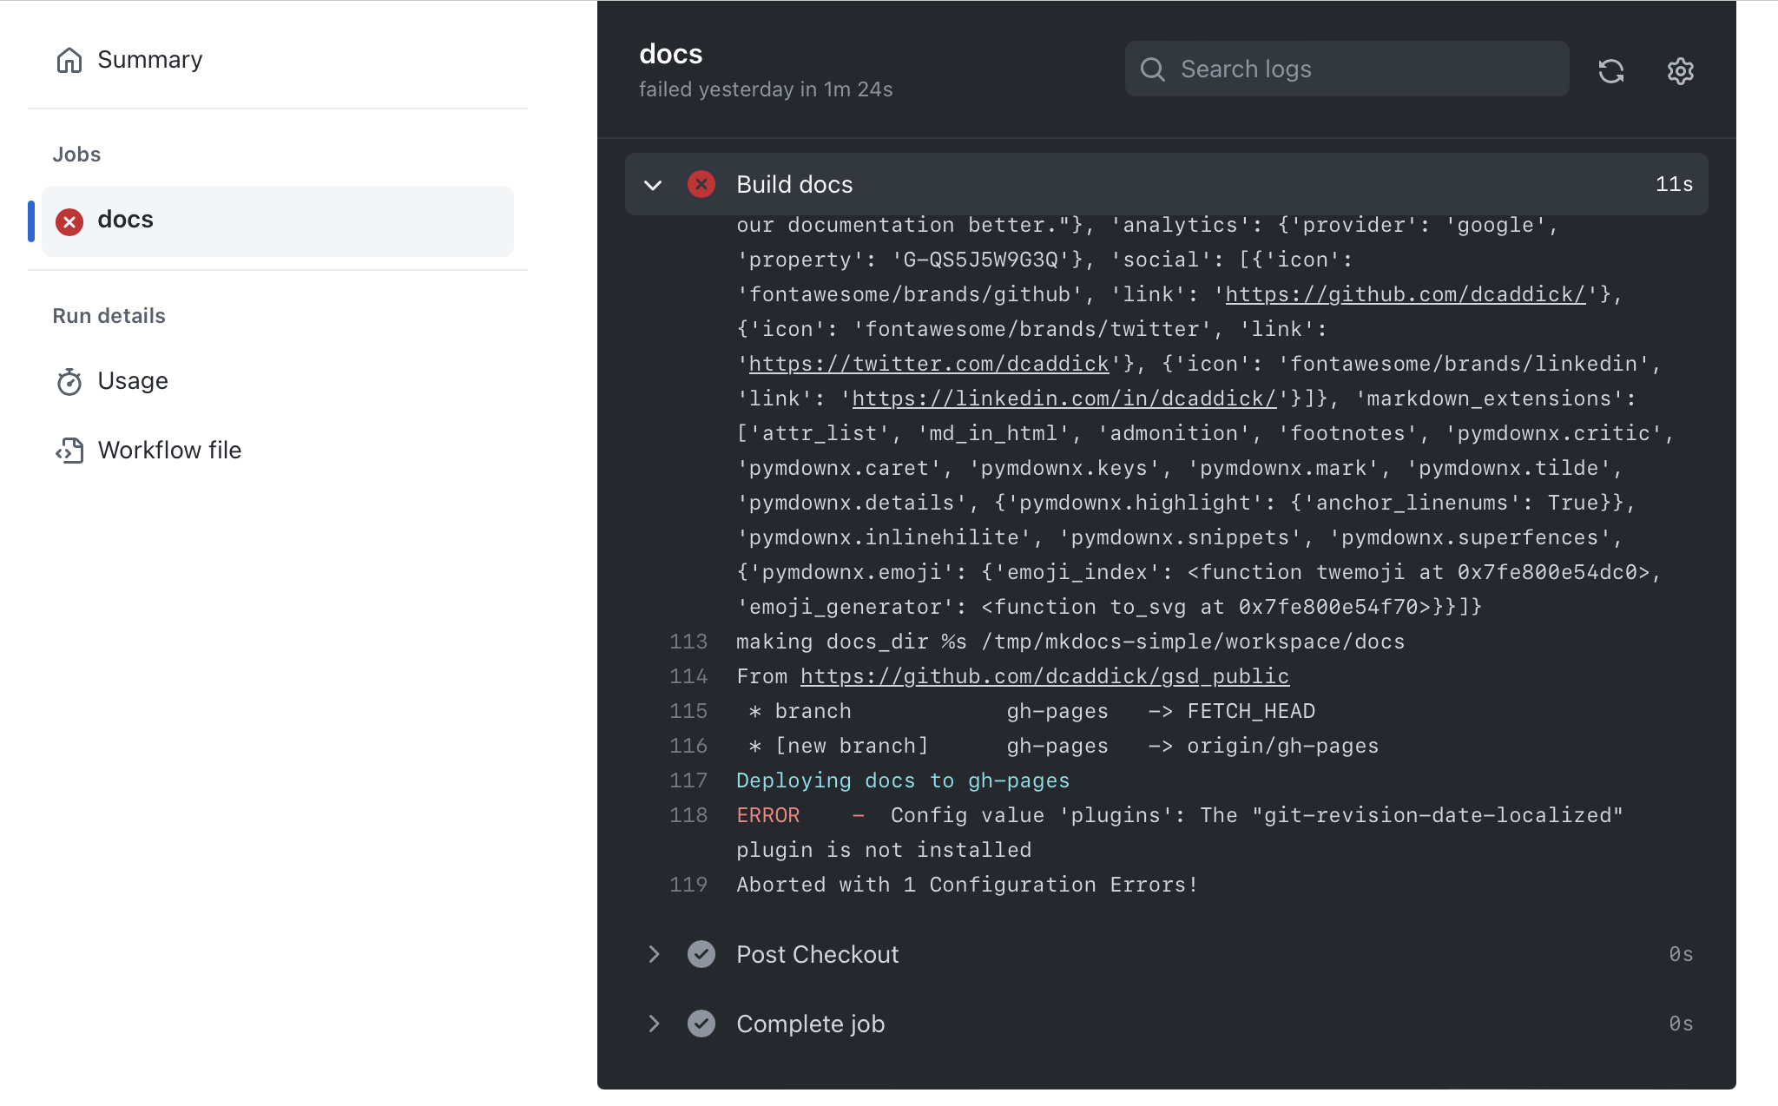Click the Complete job step label
The width and height of the screenshot is (1778, 1106).
pyautogui.click(x=810, y=1024)
